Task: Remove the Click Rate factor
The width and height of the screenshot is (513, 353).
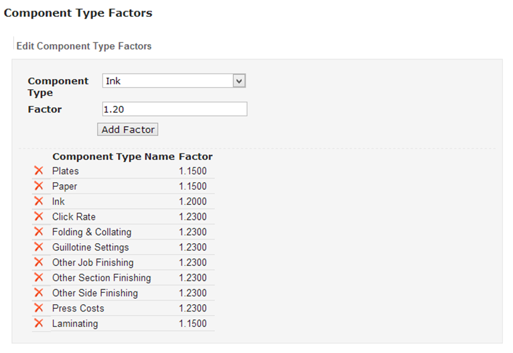Action: [38, 217]
